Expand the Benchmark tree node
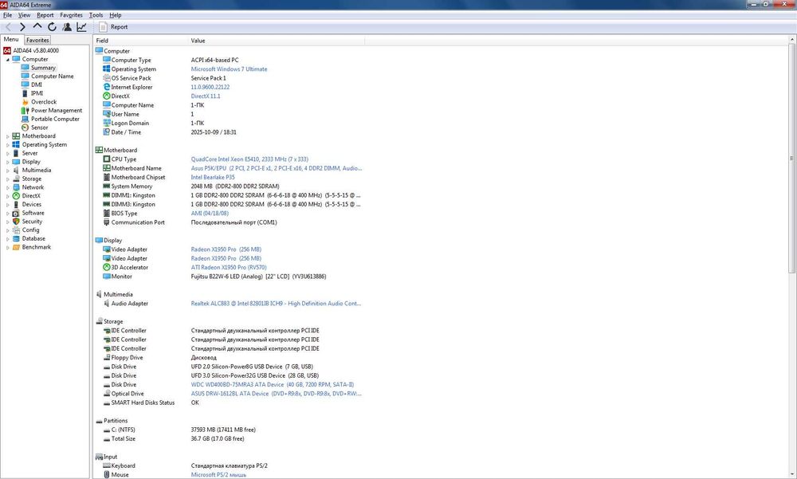Screen dimensions: 797x479 (x=8, y=247)
